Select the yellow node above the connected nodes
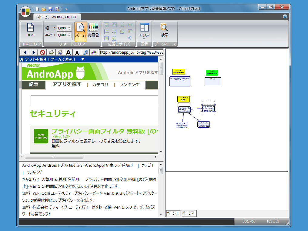The width and height of the screenshot is (308, 231). [x=183, y=99]
